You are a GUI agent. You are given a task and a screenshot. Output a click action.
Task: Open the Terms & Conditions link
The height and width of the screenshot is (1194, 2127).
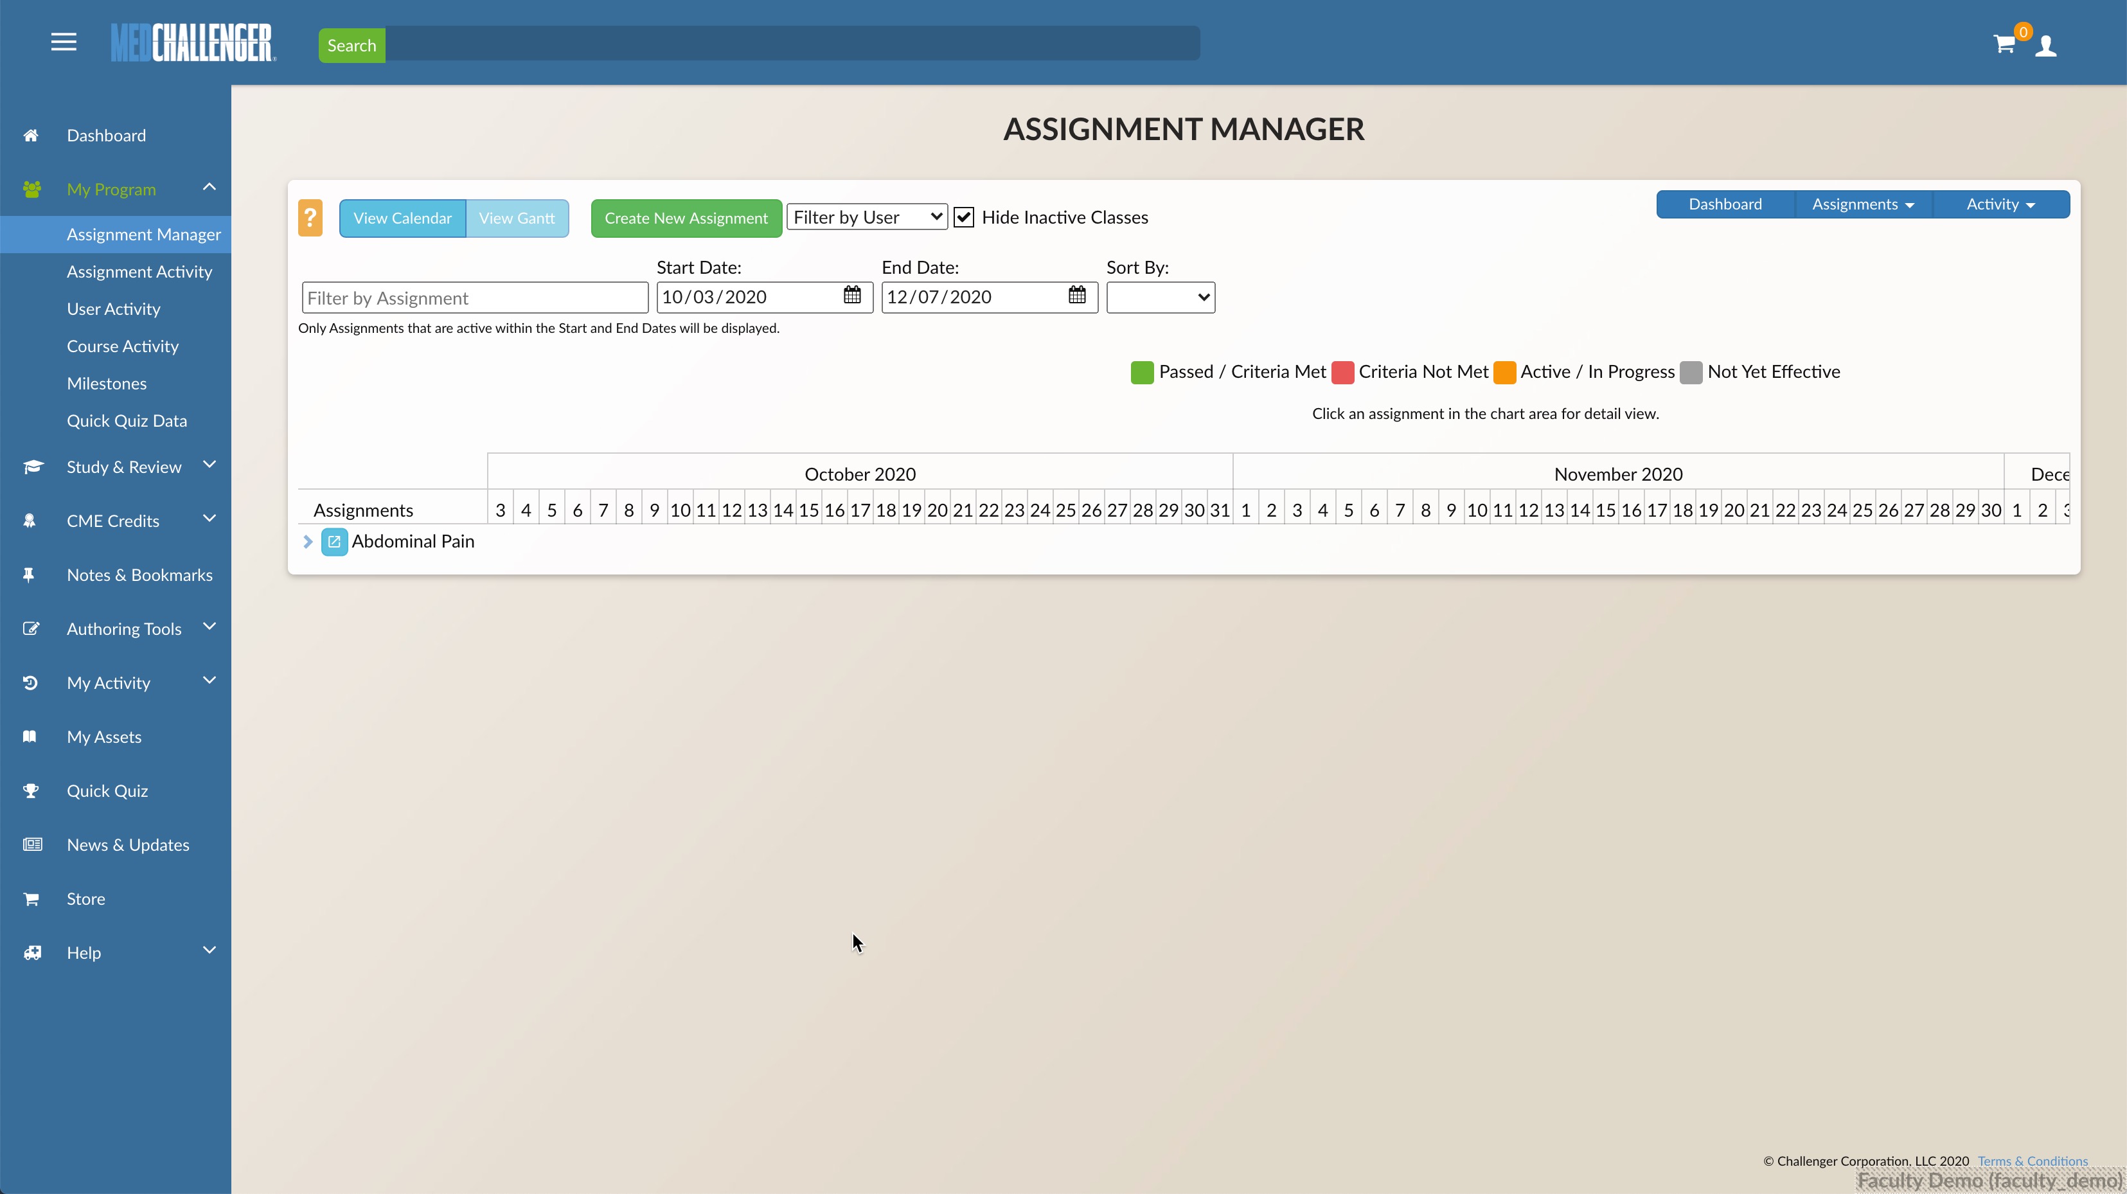click(2032, 1161)
